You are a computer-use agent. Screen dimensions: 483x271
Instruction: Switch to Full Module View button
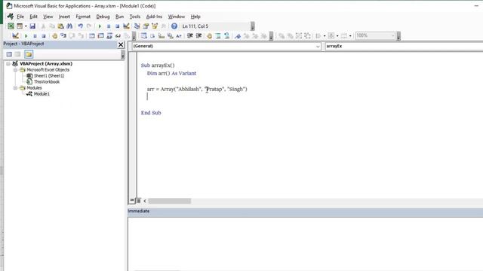pyautogui.click(x=139, y=201)
